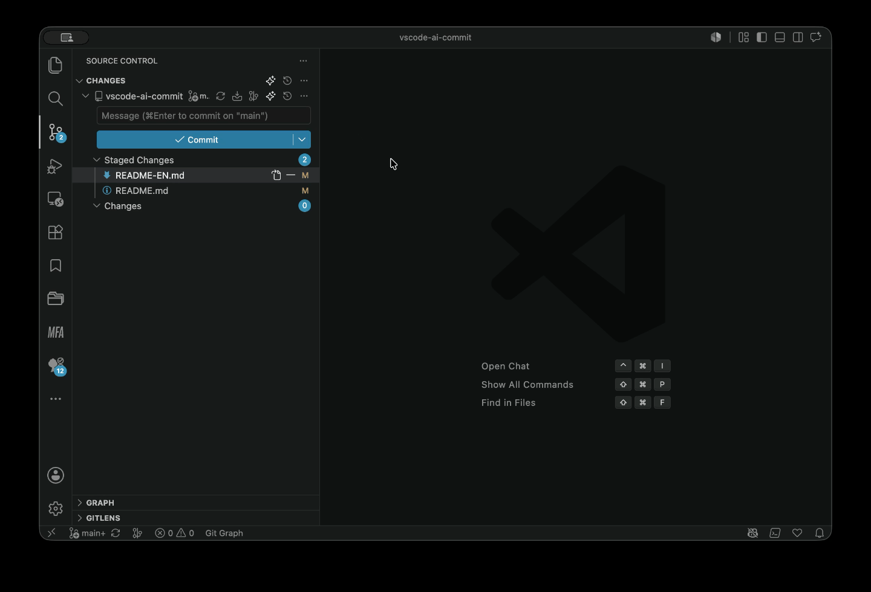Click the SOURCE CONTROL panel title
The width and height of the screenshot is (871, 592).
coord(122,60)
